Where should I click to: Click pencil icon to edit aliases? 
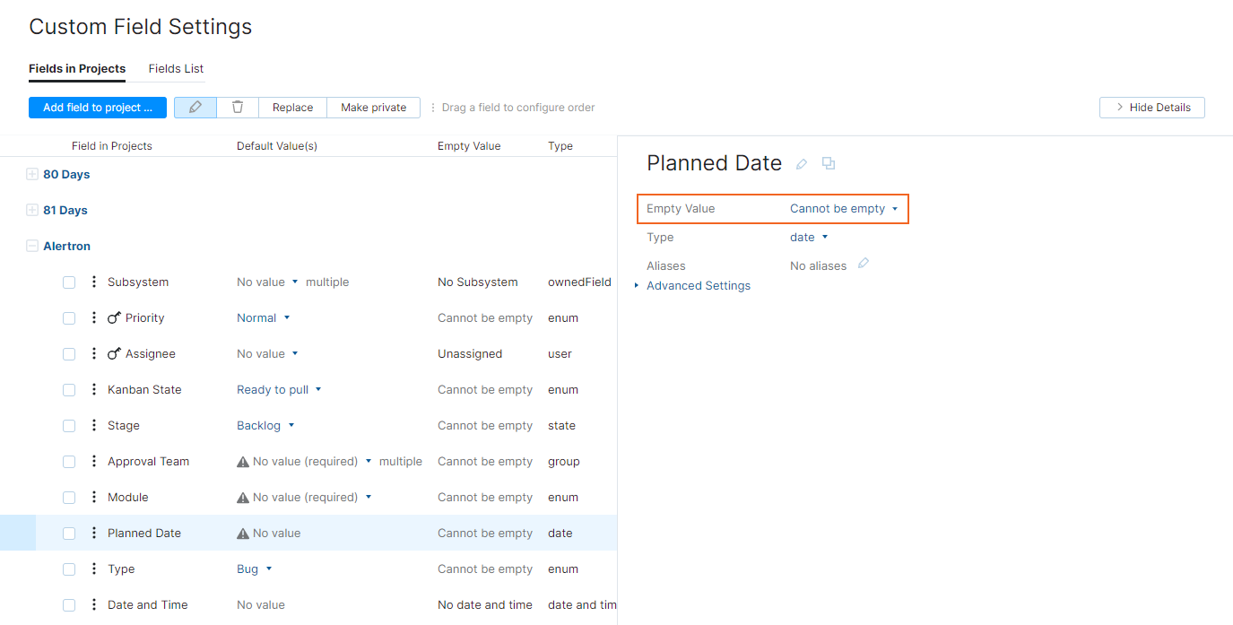tap(864, 264)
